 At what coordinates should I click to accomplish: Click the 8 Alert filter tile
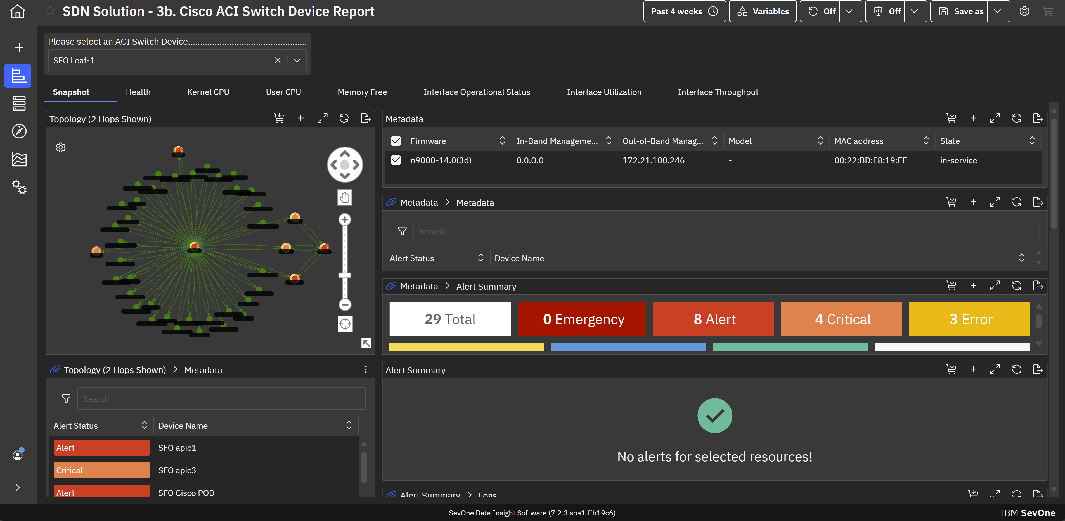[713, 319]
